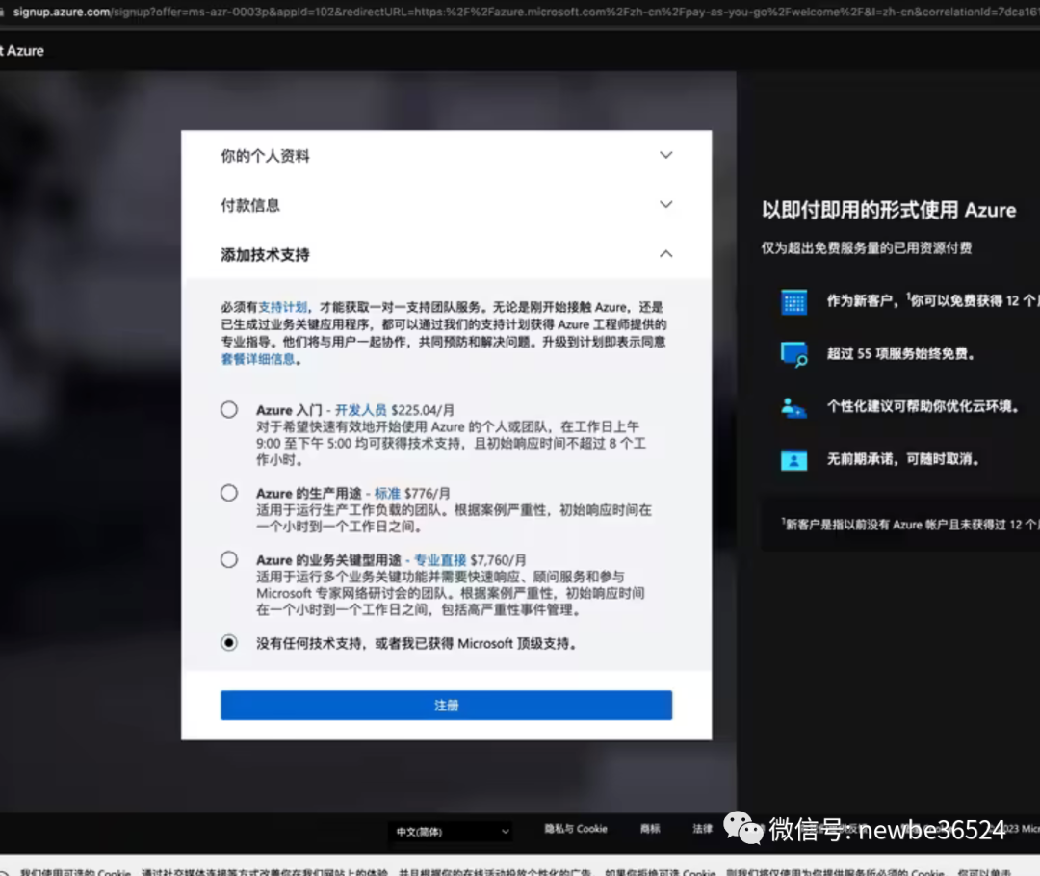Click the 付款信息 section title
This screenshot has width=1040, height=876.
click(250, 206)
